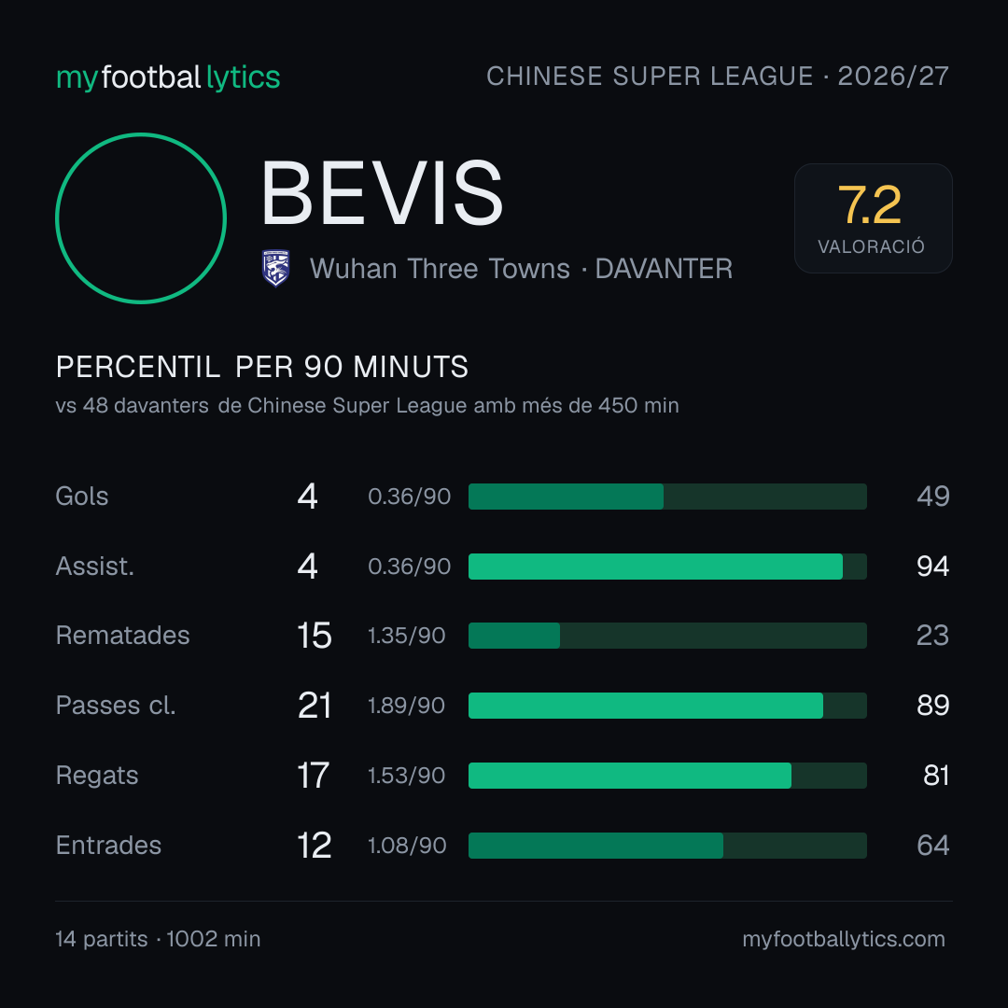1008x1008 pixels.
Task: Click the Entrades percentile bar
Action: coord(667,846)
